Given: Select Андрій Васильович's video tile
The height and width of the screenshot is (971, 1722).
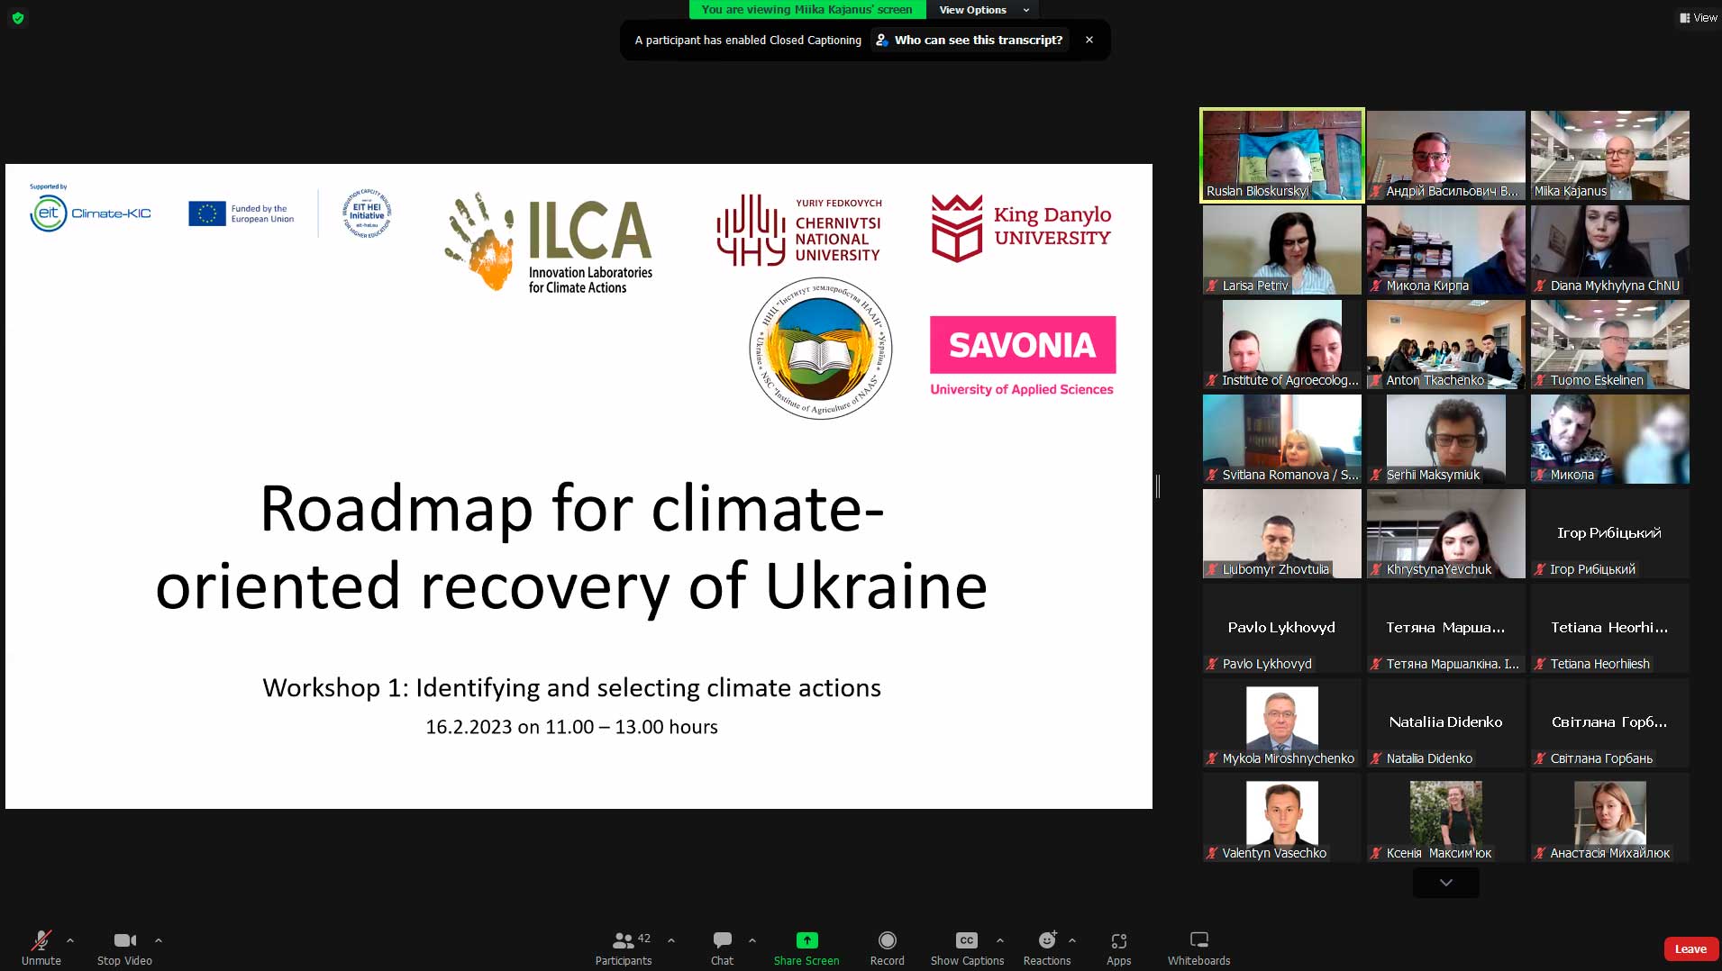Looking at the screenshot, I should (1446, 155).
